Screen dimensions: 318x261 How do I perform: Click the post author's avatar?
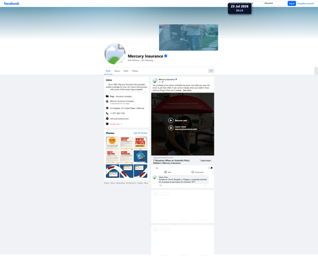pos(155,81)
